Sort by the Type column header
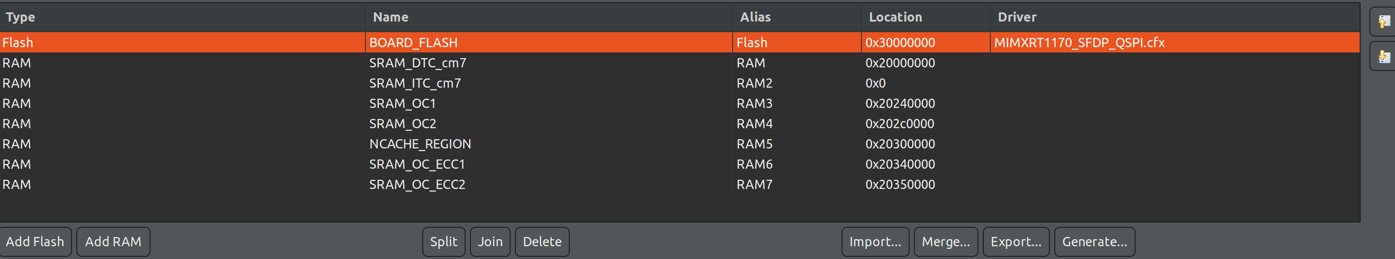1395x259 pixels. pos(21,17)
